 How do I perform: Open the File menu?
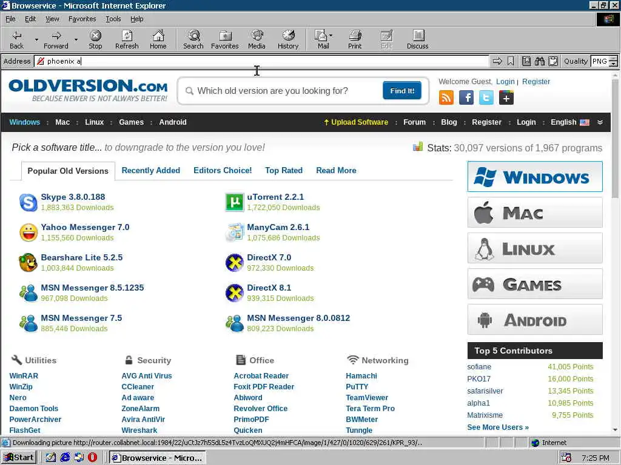[x=10, y=19]
